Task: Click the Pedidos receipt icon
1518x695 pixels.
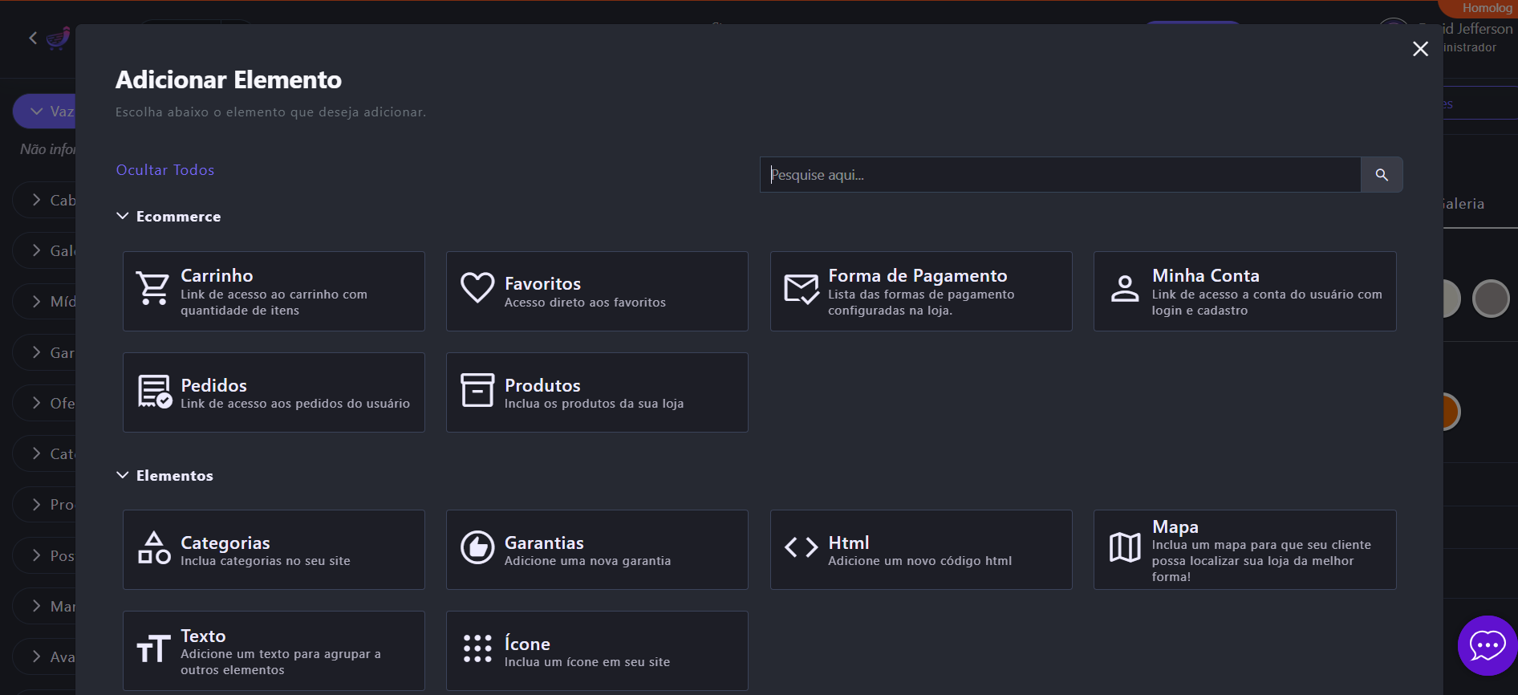Action: click(154, 392)
